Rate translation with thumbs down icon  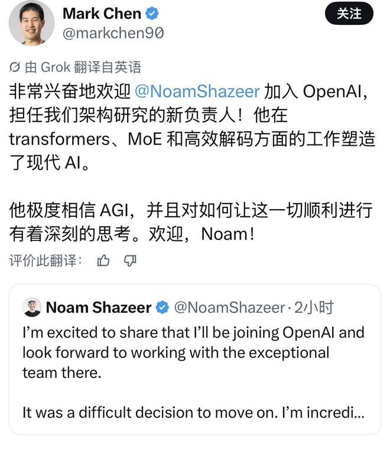pos(130,261)
